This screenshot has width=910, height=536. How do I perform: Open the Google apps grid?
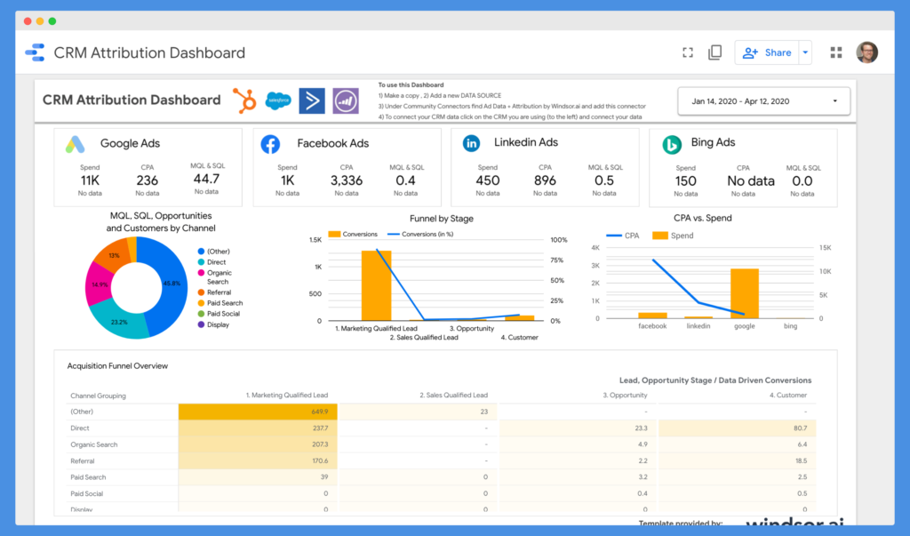835,52
